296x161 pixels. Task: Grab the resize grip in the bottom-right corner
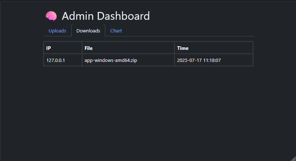click(x=293, y=158)
